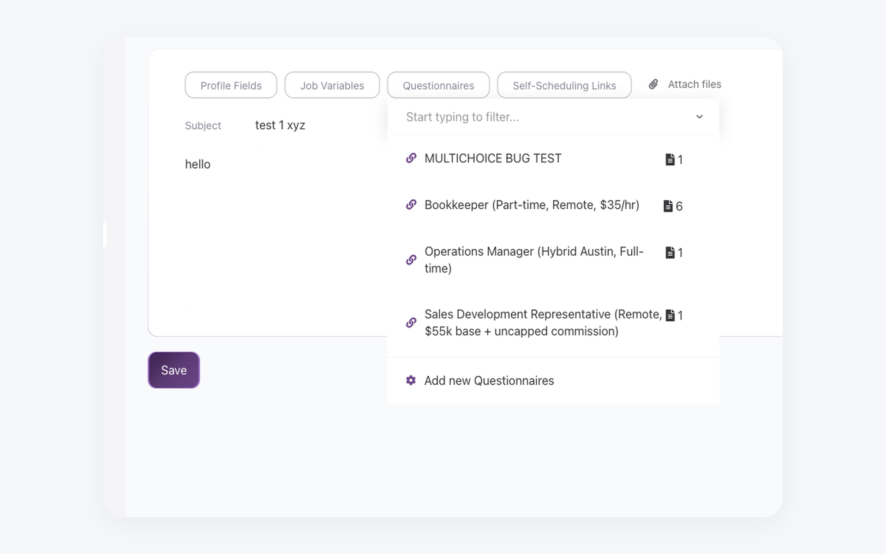The image size is (886, 554).
Task: Click the paperclip Attach files icon
Action: (653, 84)
